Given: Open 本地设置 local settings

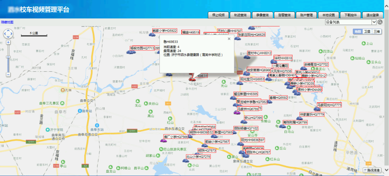Looking at the screenshot, I should point(329,15).
